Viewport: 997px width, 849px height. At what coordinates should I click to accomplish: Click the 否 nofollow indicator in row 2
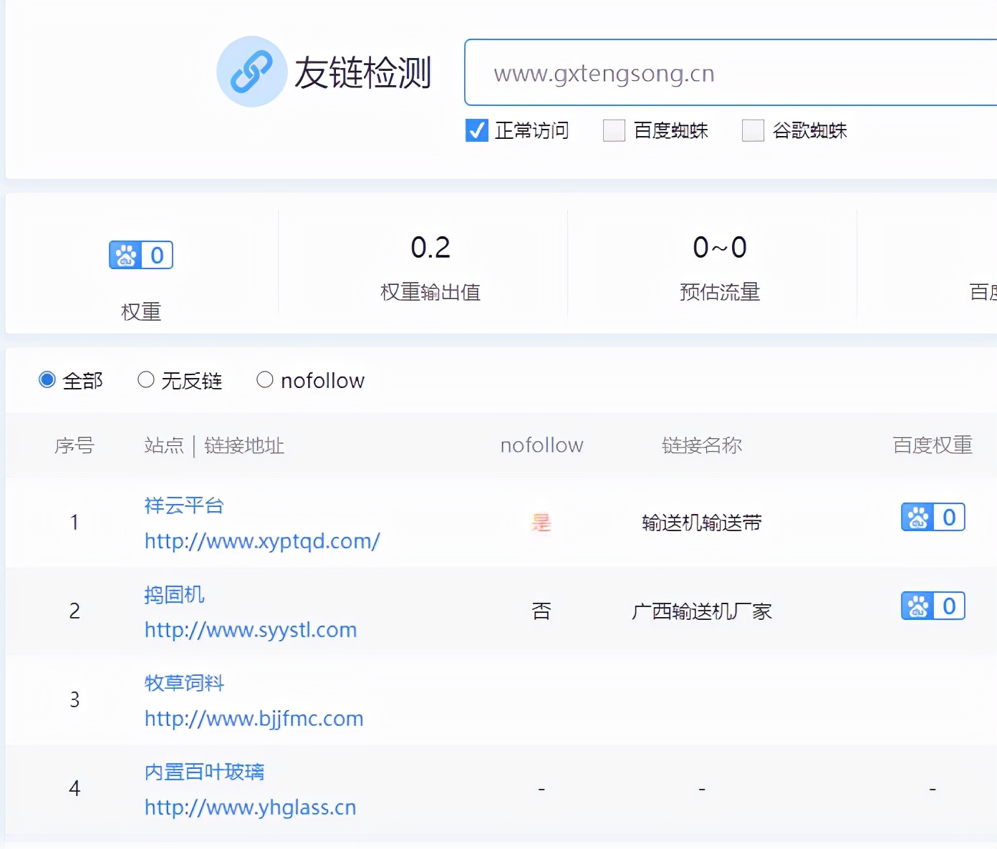541,610
